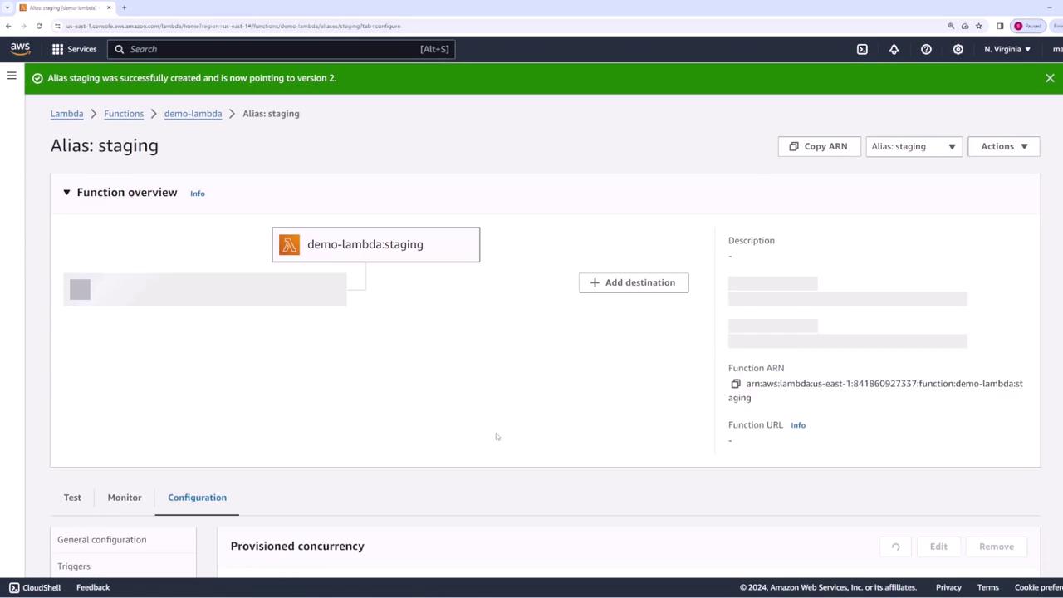This screenshot has width=1063, height=598.
Task: Click the success checkmark icon in the banner
Action: coord(37,78)
